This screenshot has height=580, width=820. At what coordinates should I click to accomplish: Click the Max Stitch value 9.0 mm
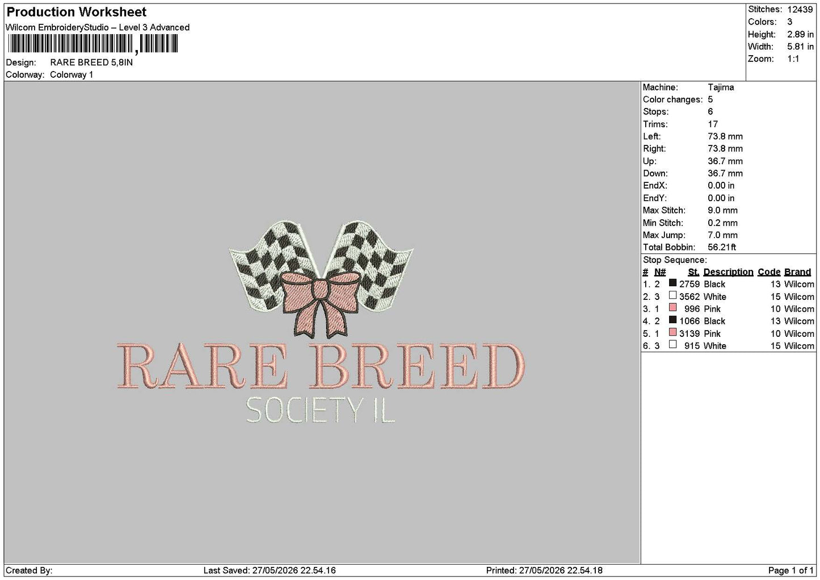pyautogui.click(x=723, y=210)
